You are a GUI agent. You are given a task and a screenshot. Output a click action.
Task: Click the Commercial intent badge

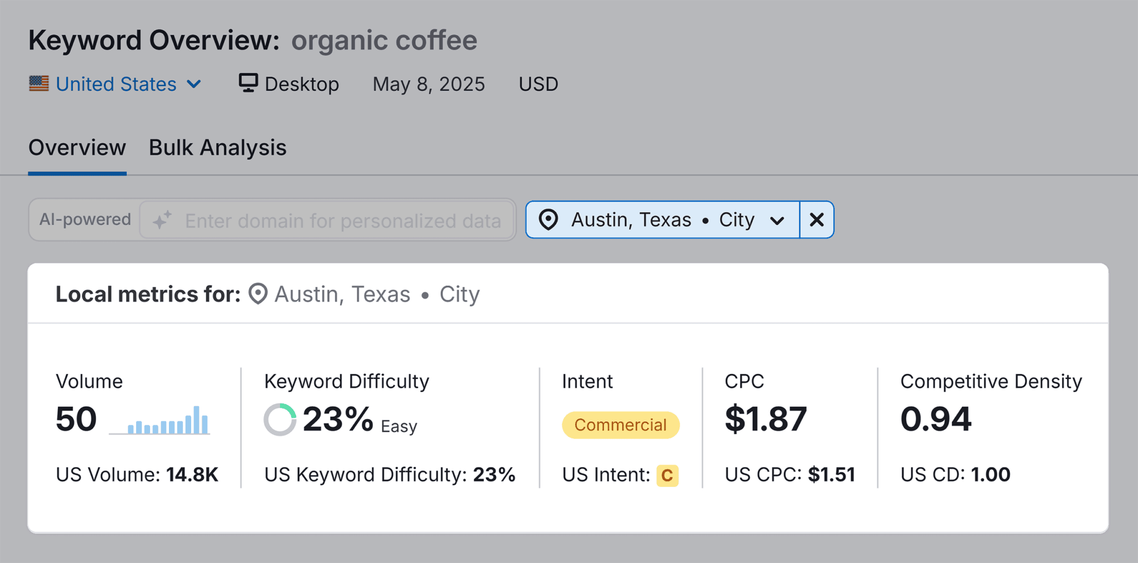click(x=620, y=425)
